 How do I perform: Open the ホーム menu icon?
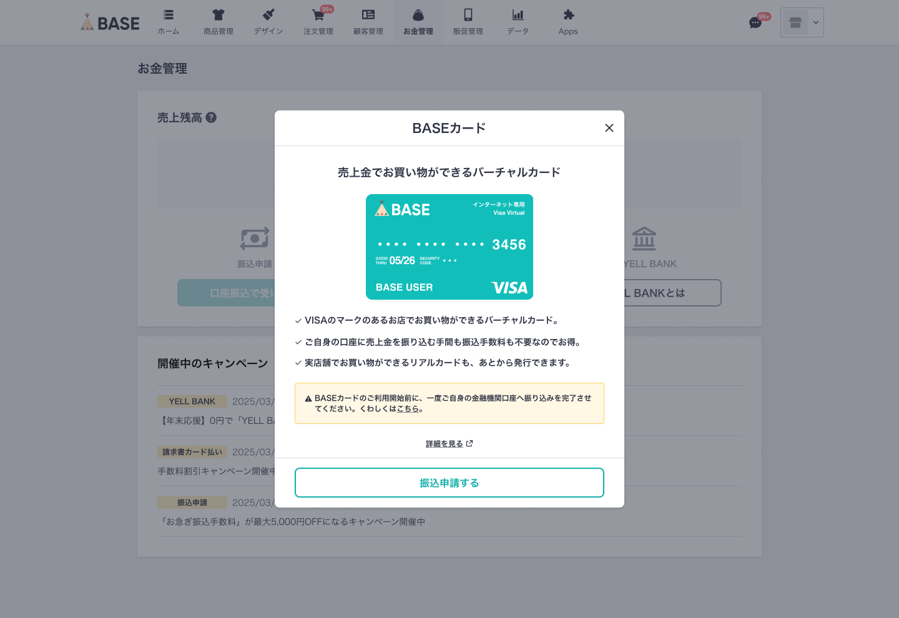coord(169,15)
